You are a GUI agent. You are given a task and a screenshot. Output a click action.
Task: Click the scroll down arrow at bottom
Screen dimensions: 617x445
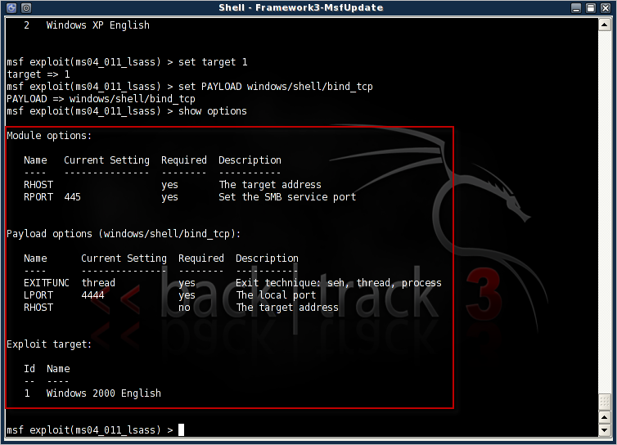pyautogui.click(x=605, y=430)
